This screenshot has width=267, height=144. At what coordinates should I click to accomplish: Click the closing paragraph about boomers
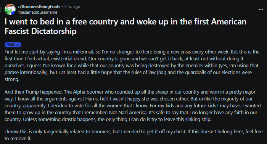click(x=133, y=135)
